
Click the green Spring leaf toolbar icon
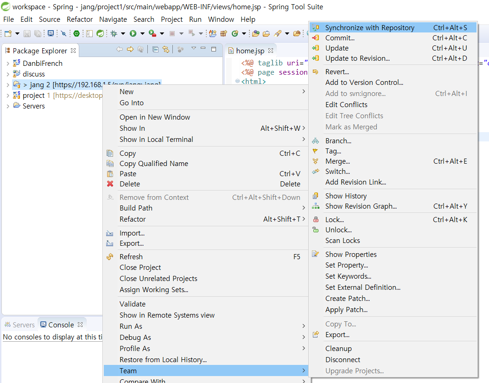(x=100, y=33)
